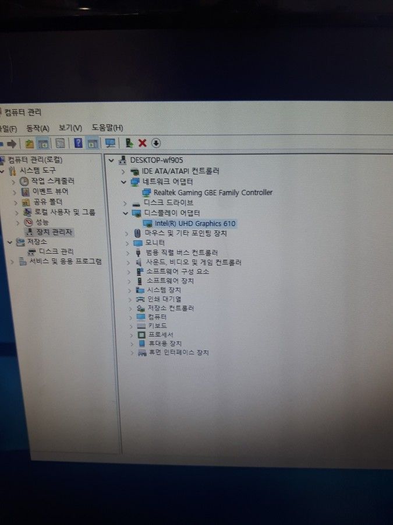Expand the 모니터 category

click(128, 243)
